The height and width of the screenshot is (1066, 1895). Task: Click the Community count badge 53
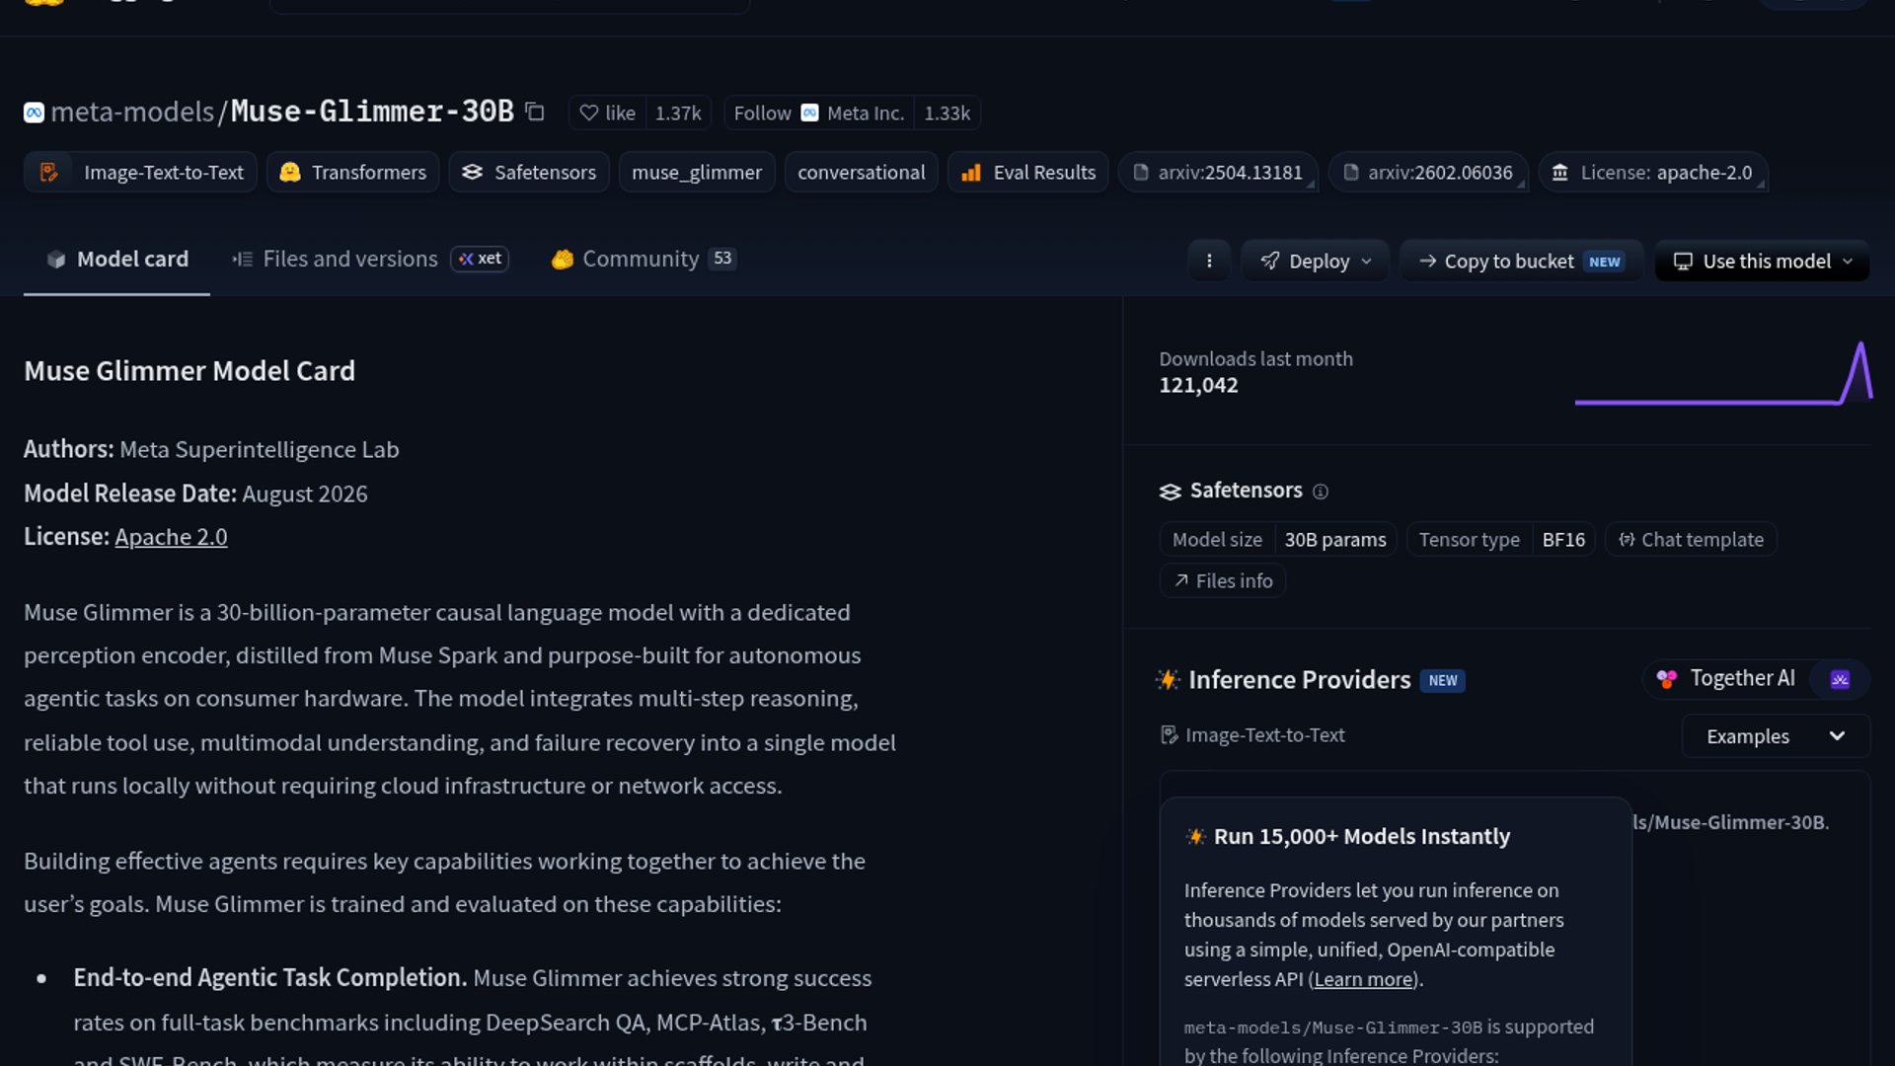click(x=722, y=259)
